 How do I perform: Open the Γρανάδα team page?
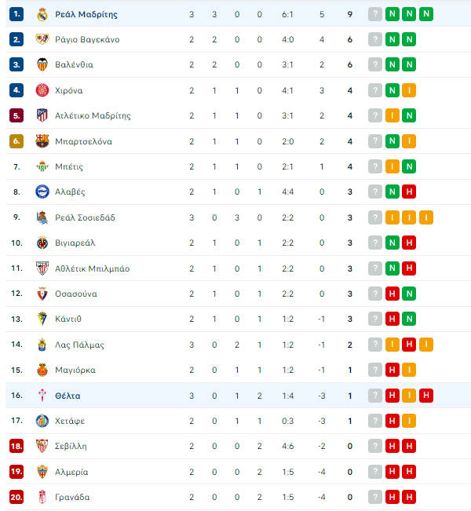72,497
